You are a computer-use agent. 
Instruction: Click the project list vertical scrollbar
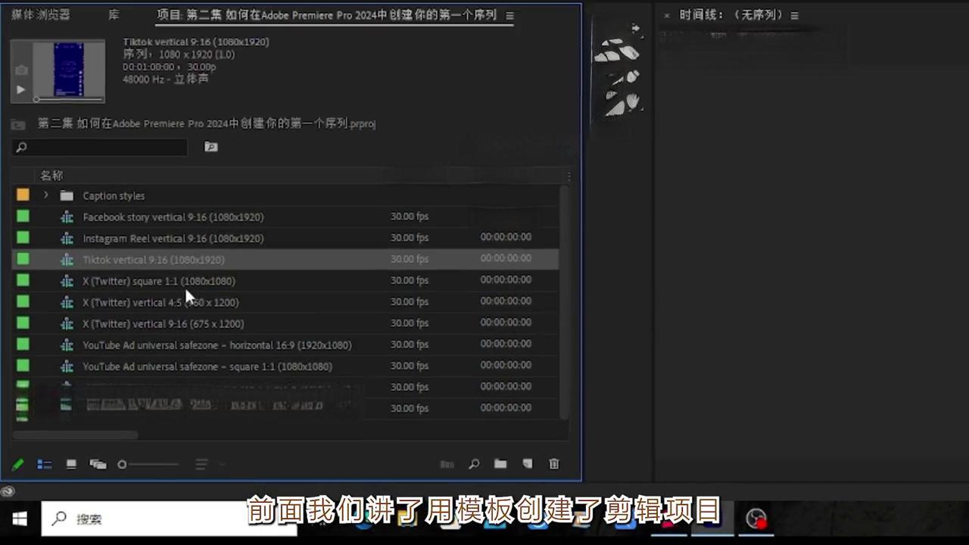pos(564,301)
